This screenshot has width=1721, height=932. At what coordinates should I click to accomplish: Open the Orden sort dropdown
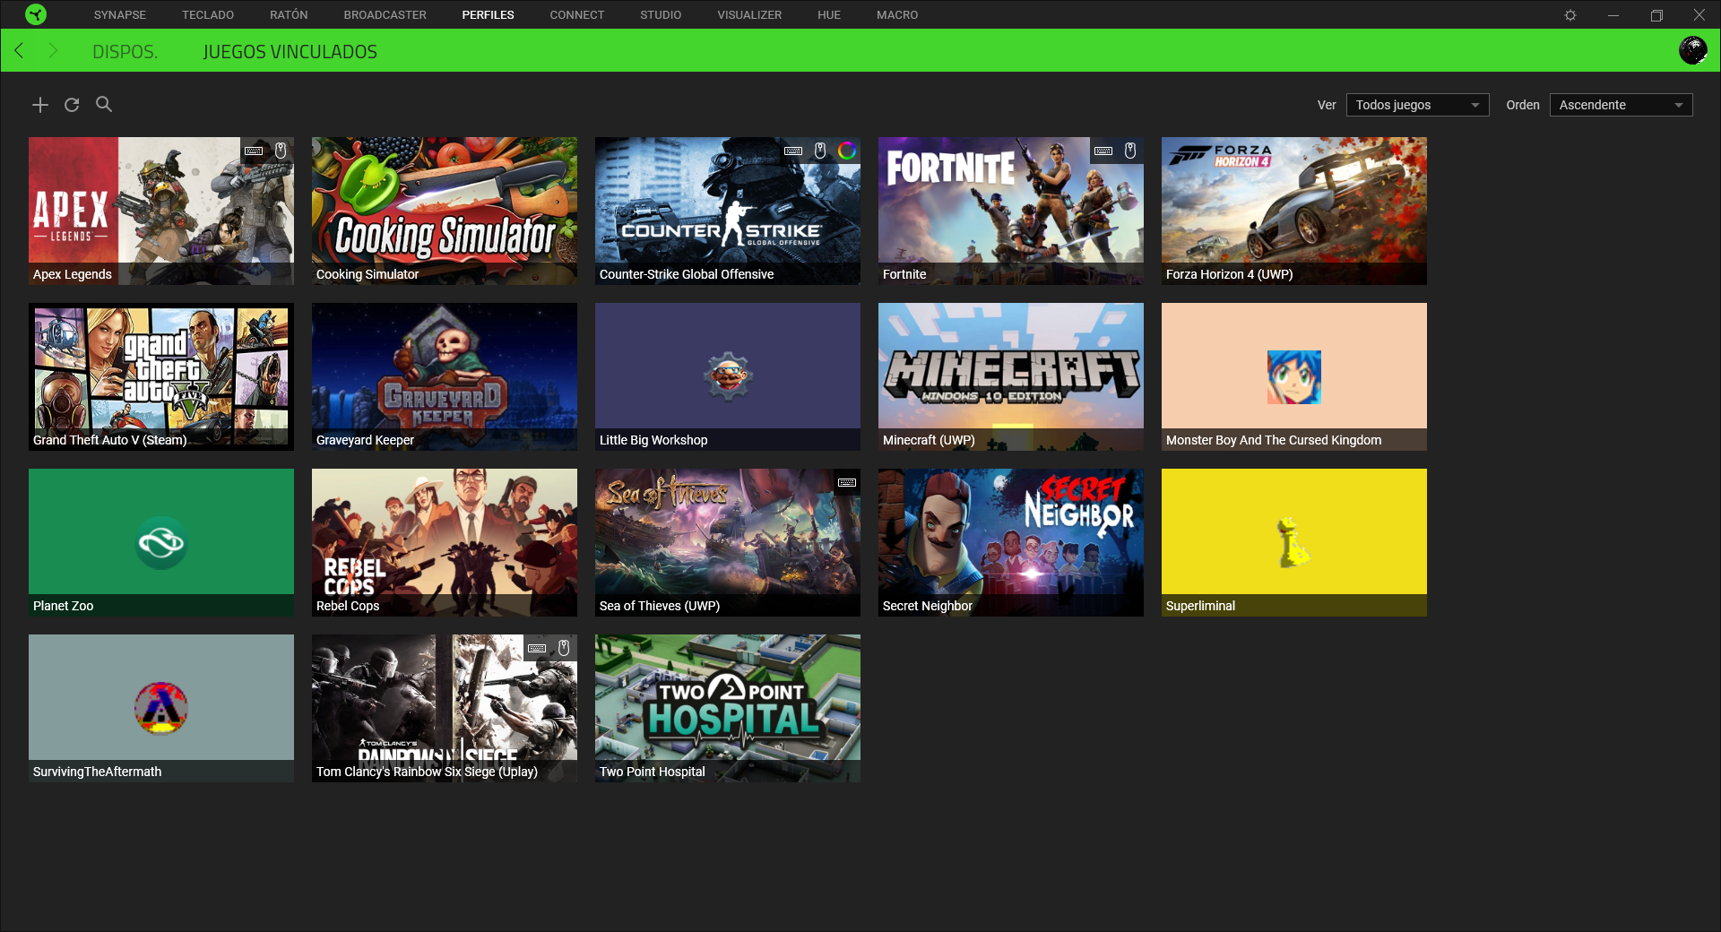1621,105
